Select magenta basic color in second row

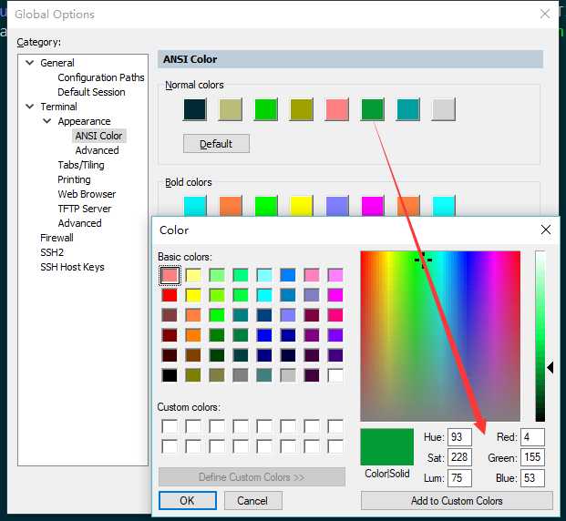coord(335,295)
